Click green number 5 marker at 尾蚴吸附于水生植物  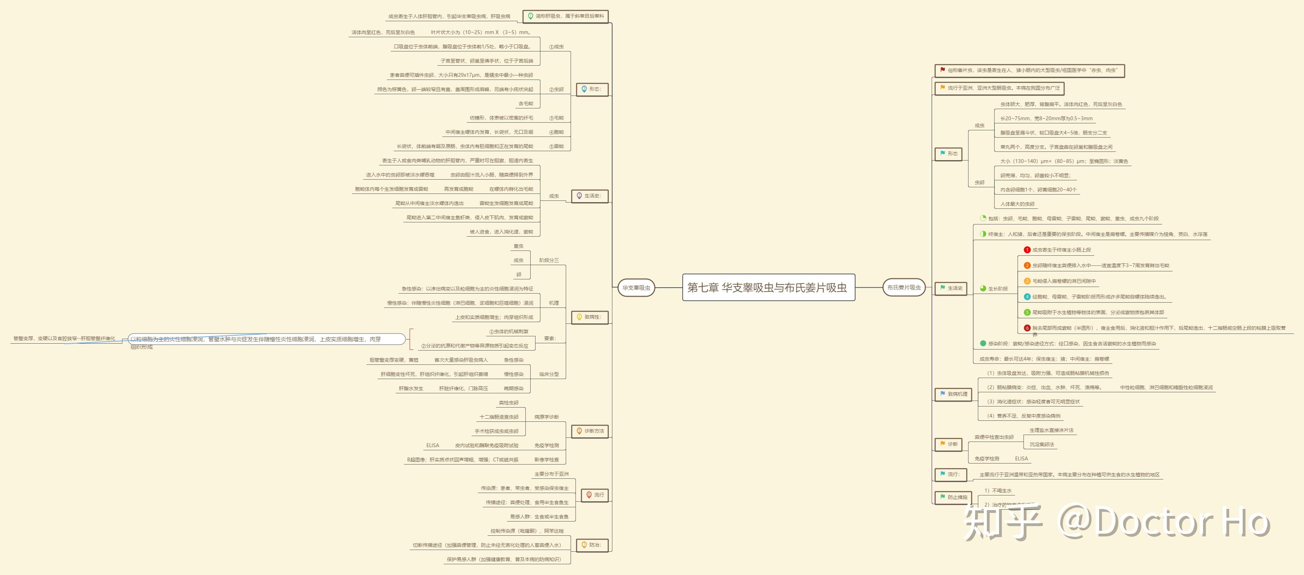pyautogui.click(x=1027, y=313)
